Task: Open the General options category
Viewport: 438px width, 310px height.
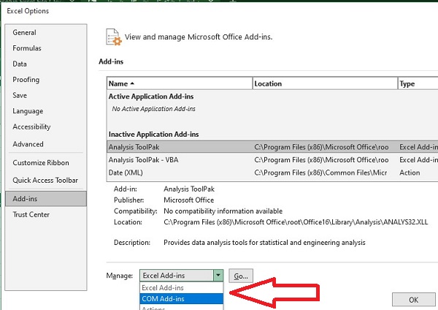Action: 24,32
